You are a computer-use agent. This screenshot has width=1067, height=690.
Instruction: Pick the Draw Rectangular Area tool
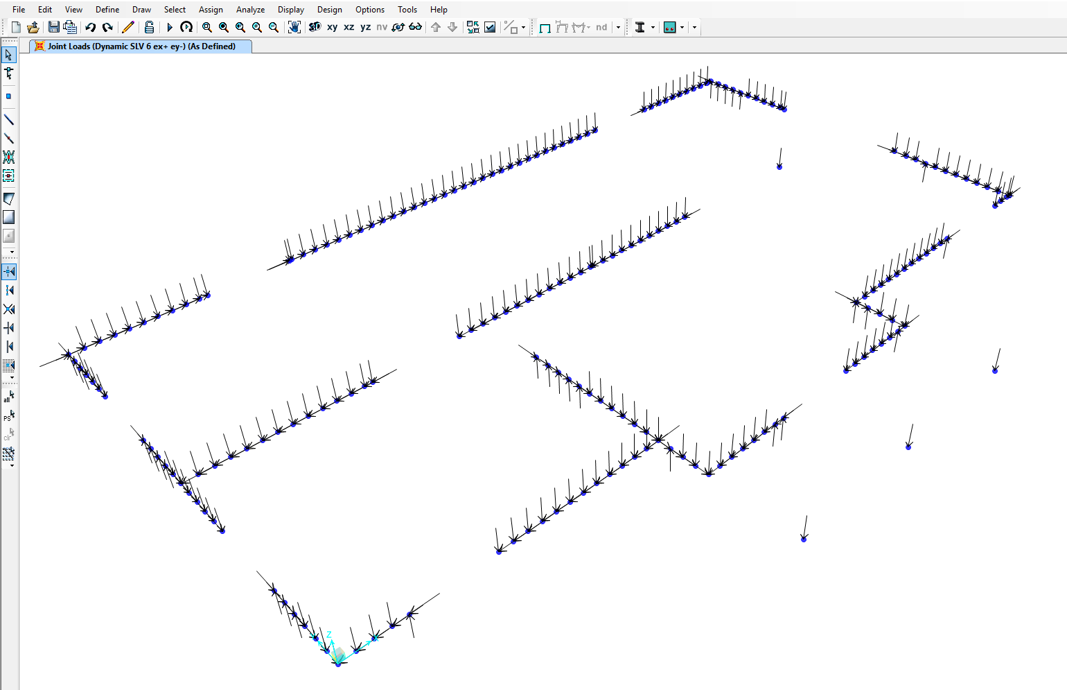pos(9,218)
